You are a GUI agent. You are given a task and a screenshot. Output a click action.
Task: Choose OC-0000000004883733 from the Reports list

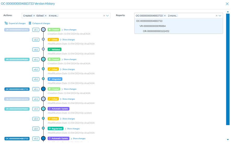point(149,21)
